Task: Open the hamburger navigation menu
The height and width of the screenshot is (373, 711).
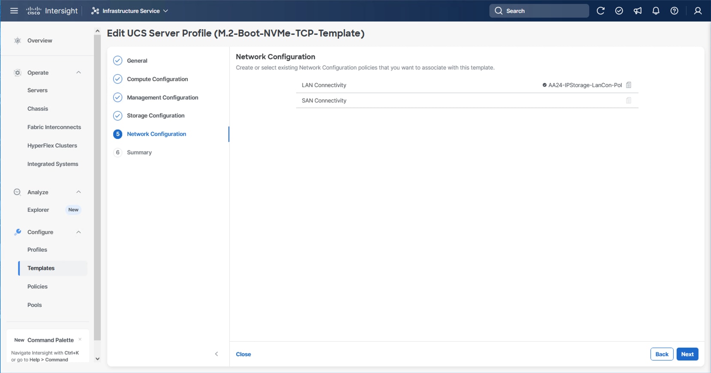Action: pyautogui.click(x=14, y=11)
